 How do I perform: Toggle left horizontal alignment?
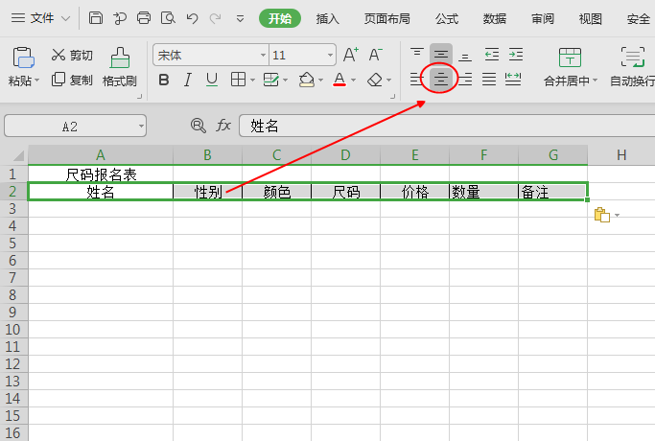(x=416, y=79)
